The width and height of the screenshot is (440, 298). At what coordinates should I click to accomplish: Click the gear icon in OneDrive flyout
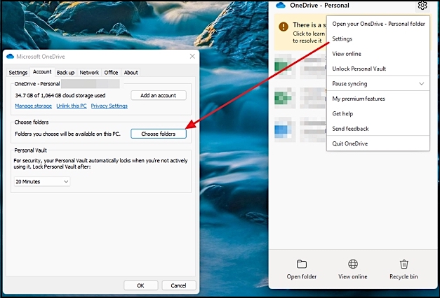421,6
